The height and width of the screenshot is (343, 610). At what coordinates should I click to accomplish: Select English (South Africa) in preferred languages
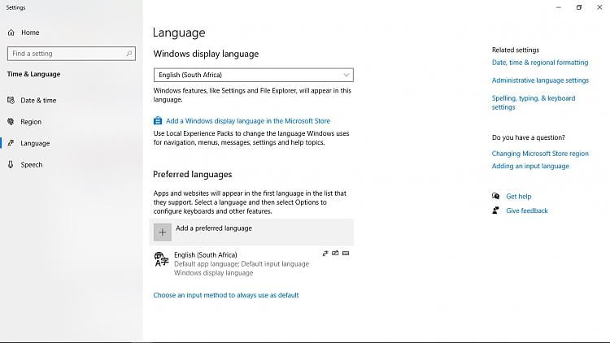pos(251,263)
